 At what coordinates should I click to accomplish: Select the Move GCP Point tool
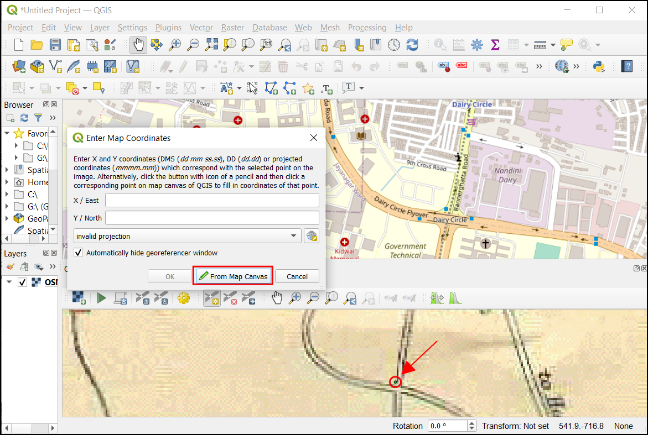click(248, 297)
